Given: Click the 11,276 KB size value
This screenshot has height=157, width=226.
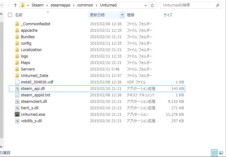Looking at the screenshot, I should tap(175, 115).
